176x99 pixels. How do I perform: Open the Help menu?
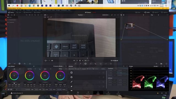(69, 10)
